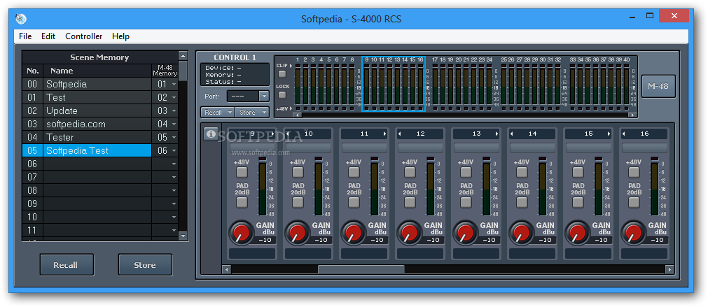Screen dimensions: 708x307
Task: Click the left arrow on channel 16 header
Action: click(625, 134)
